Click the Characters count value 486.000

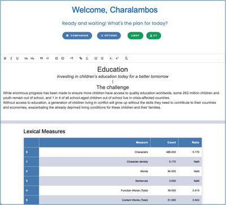[x=171, y=152]
